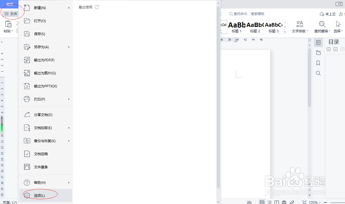The height and width of the screenshot is (204, 345).
Task: Open the 选择 selection tool dropdown
Action: pos(338,27)
